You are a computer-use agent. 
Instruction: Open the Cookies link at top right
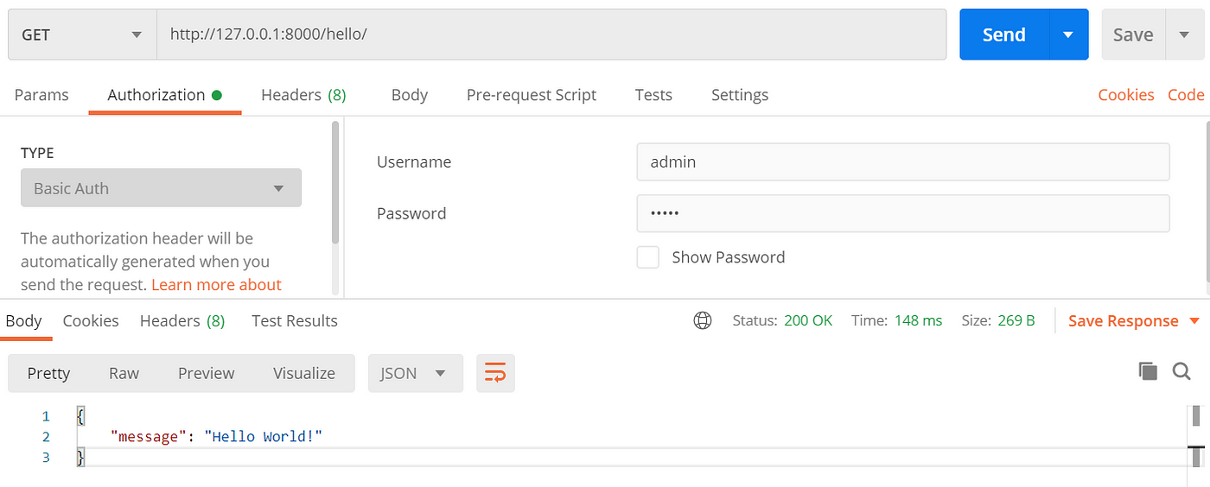point(1126,95)
